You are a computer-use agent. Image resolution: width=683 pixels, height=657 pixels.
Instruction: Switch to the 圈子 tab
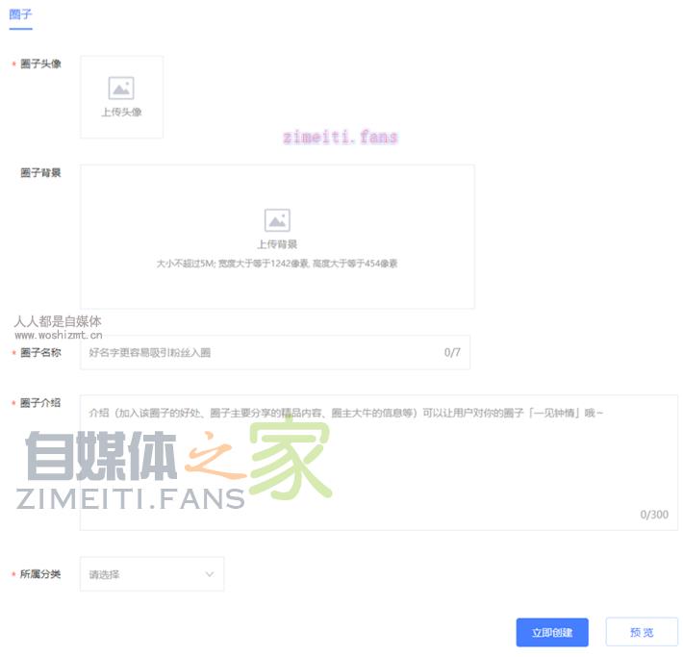[20, 14]
